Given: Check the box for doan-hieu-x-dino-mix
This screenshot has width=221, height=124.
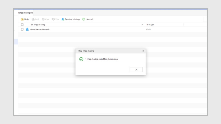Looking at the screenshot, I should pos(22,29).
